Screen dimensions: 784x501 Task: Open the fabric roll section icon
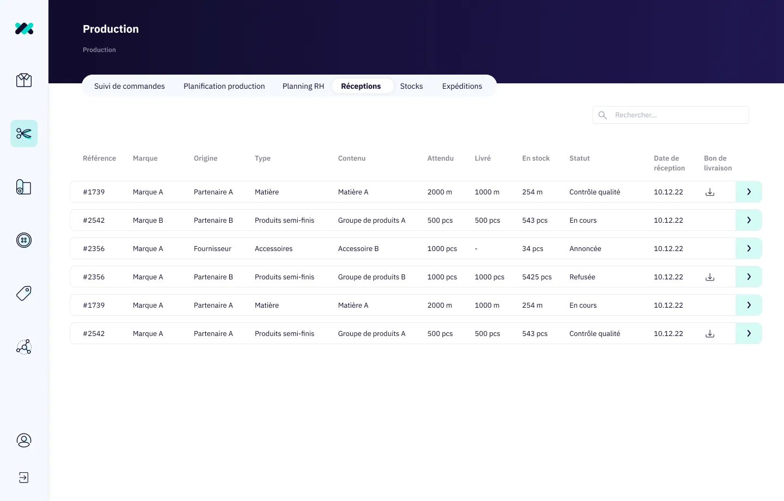(24, 187)
